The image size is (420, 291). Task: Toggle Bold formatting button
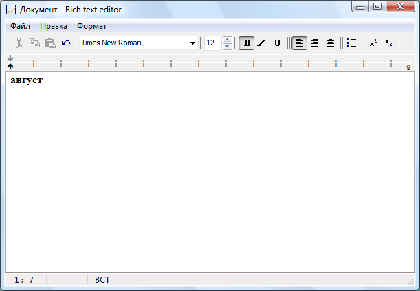(x=246, y=43)
